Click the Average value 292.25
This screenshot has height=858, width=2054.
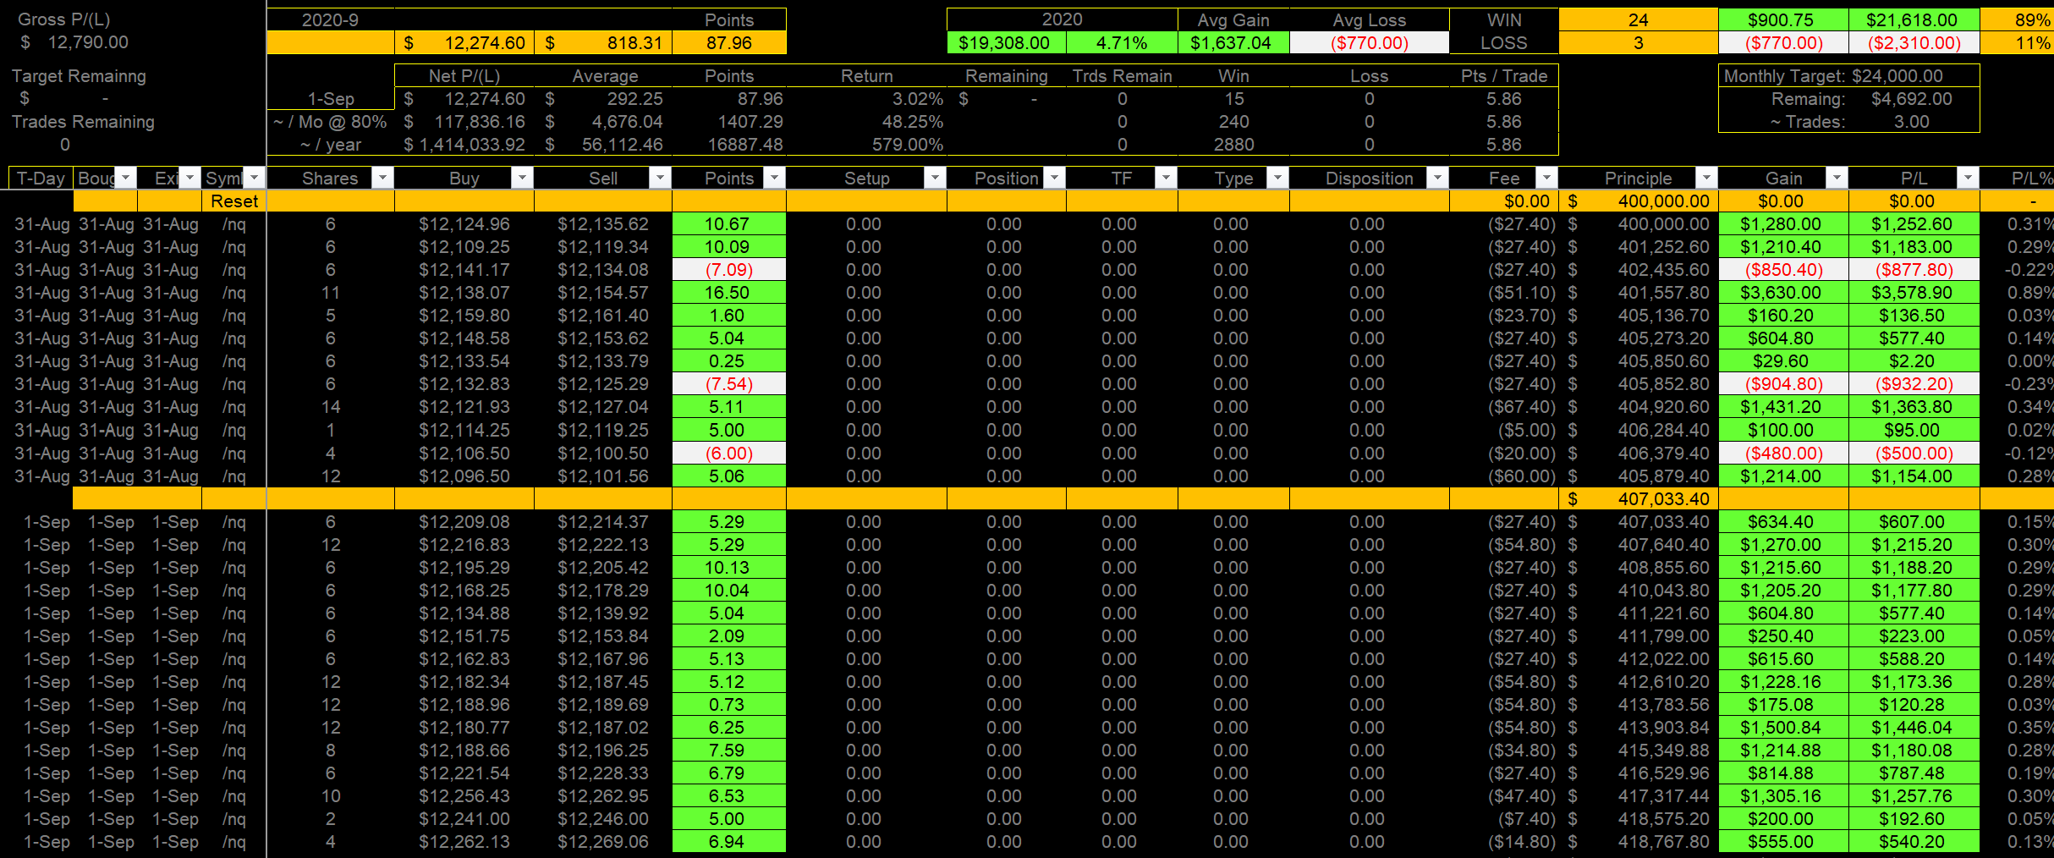coord(603,99)
